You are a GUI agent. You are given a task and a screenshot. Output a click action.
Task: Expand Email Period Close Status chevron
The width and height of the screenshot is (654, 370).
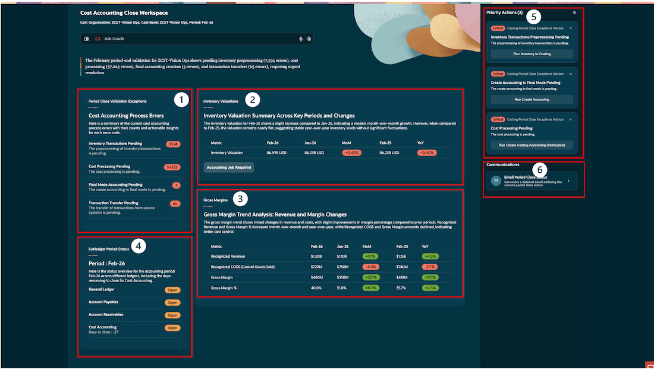(x=568, y=181)
